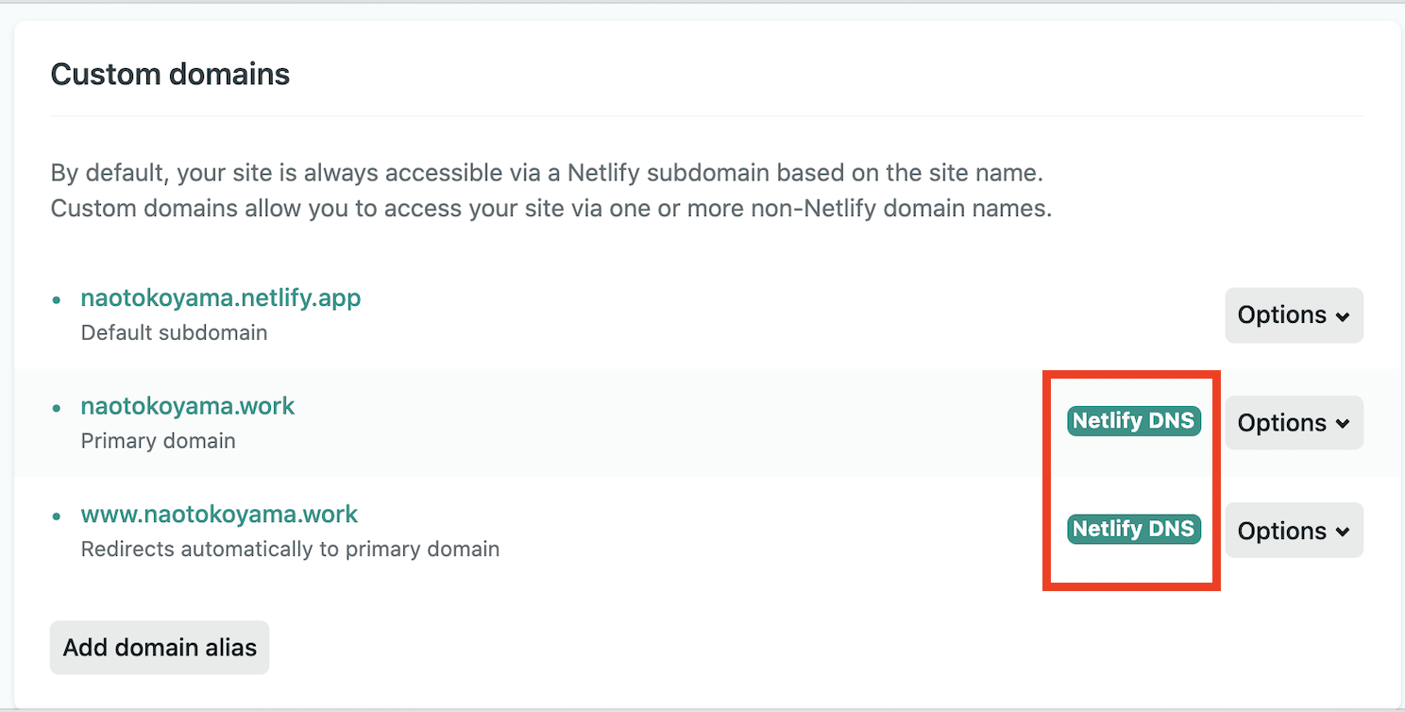
Task: Click the Custom domains heading
Action: coord(170,74)
